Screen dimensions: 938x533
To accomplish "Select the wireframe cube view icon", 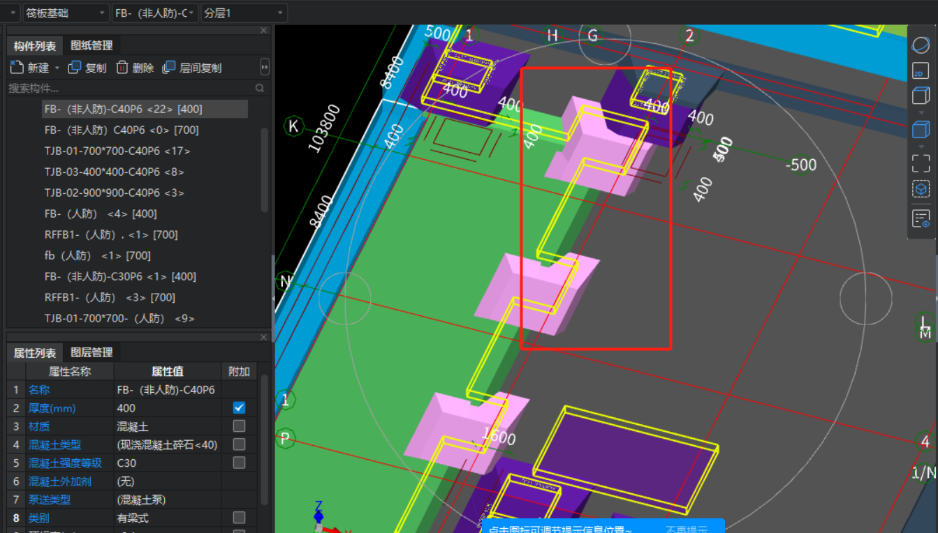I will 921,96.
